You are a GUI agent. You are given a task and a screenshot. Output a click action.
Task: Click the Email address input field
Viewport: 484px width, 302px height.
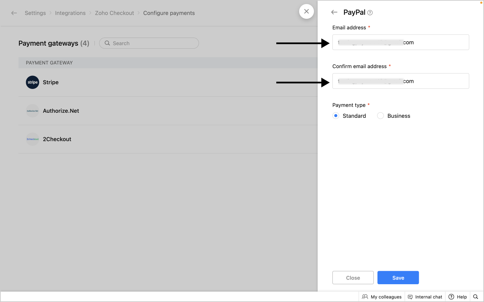click(x=401, y=42)
